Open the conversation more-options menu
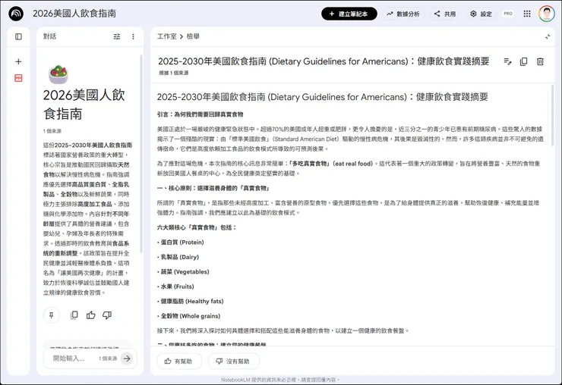This screenshot has height=385, width=562. click(x=133, y=36)
